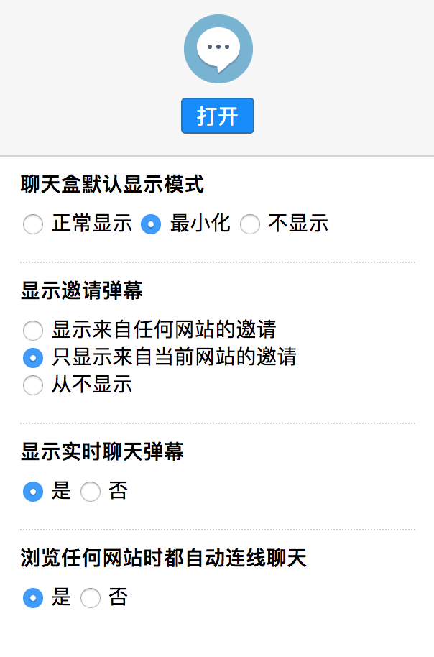Click the 显示邀请弹幕 heading
This screenshot has width=434, height=657.
click(x=81, y=290)
